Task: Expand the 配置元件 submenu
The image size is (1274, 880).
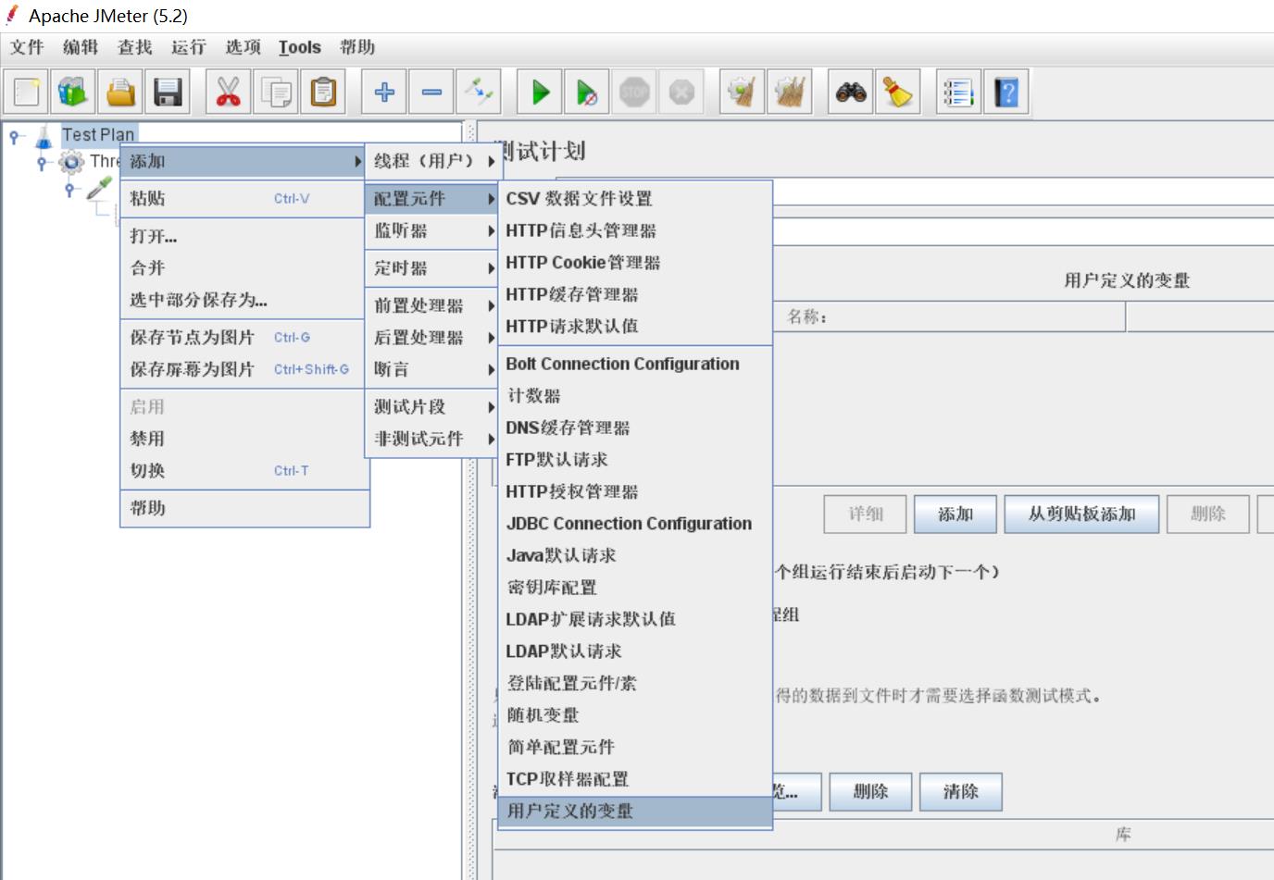Action: tap(433, 198)
